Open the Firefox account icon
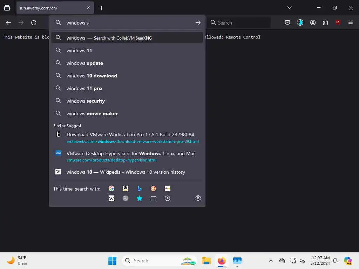Viewport: 359px width, 269px height. click(x=313, y=22)
